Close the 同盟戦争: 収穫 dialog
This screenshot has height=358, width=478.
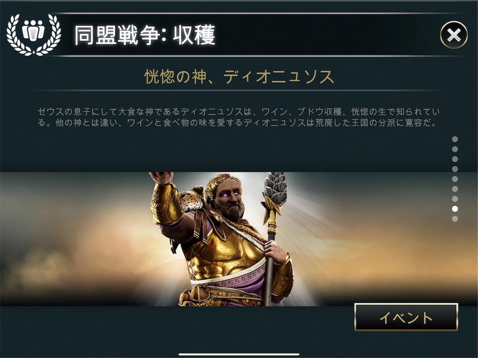454,35
